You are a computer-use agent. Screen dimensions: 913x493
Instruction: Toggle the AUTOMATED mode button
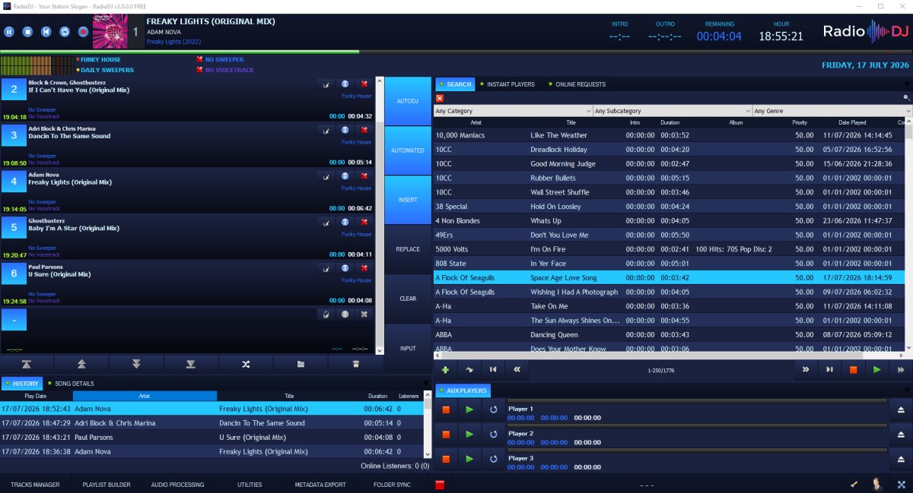pos(408,150)
